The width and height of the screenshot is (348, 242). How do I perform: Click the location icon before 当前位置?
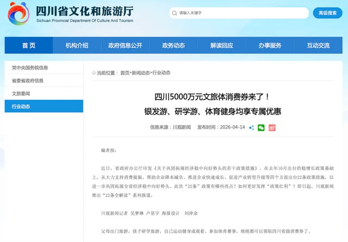[94, 73]
